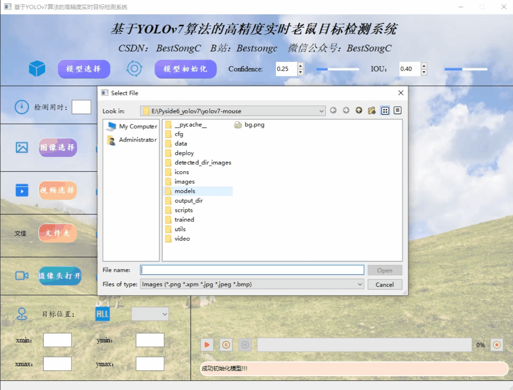Open the target selection dropdown beside ALL

[x=150, y=314]
